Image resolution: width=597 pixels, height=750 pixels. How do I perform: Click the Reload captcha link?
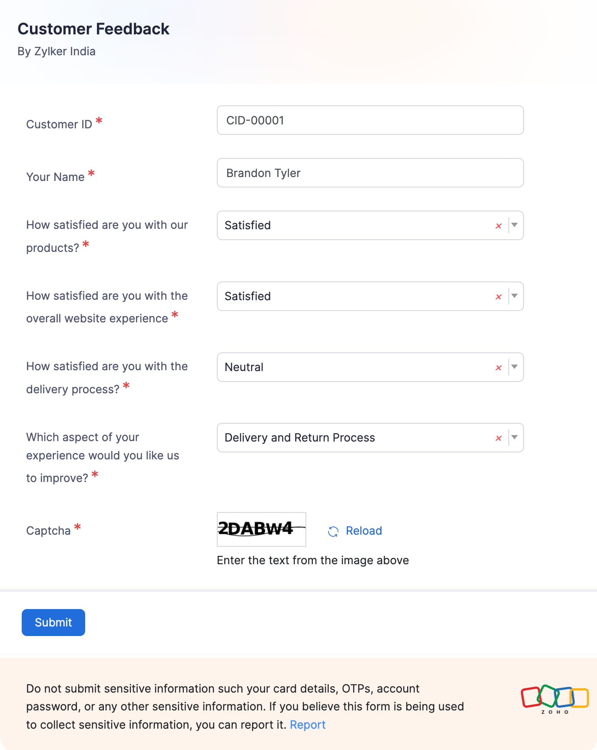click(x=363, y=531)
